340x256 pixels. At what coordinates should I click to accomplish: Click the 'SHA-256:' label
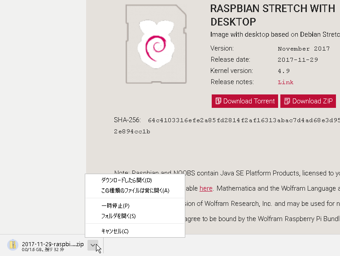click(127, 120)
